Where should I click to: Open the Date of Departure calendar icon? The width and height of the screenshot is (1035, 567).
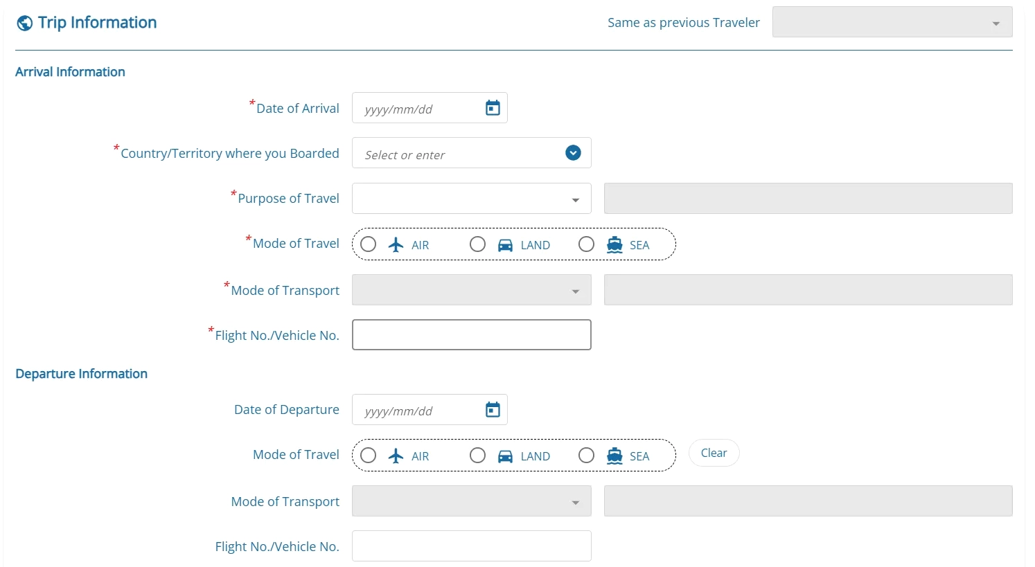[493, 410]
